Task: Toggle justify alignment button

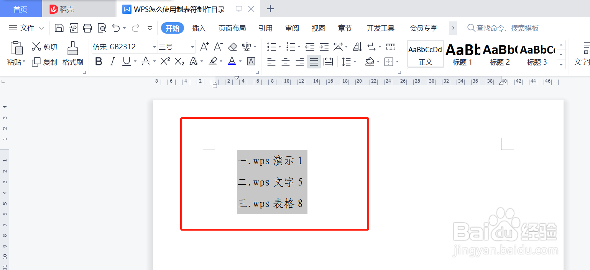Action: pyautogui.click(x=314, y=62)
